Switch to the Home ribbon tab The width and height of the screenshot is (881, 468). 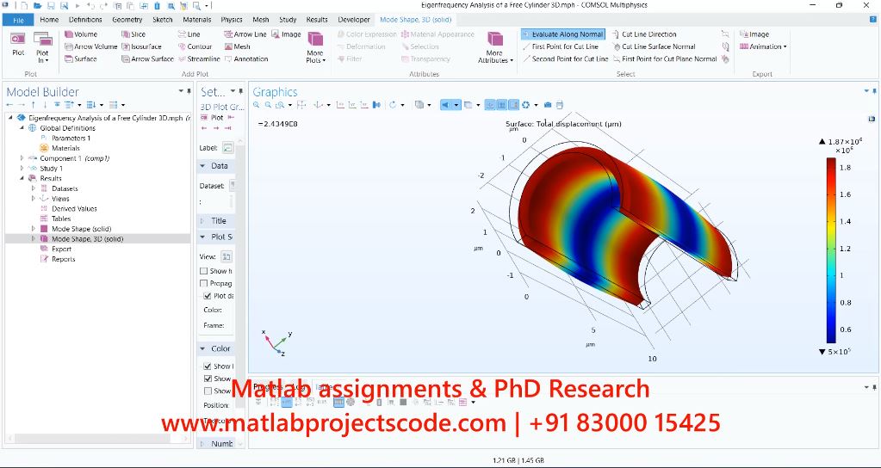click(x=49, y=20)
